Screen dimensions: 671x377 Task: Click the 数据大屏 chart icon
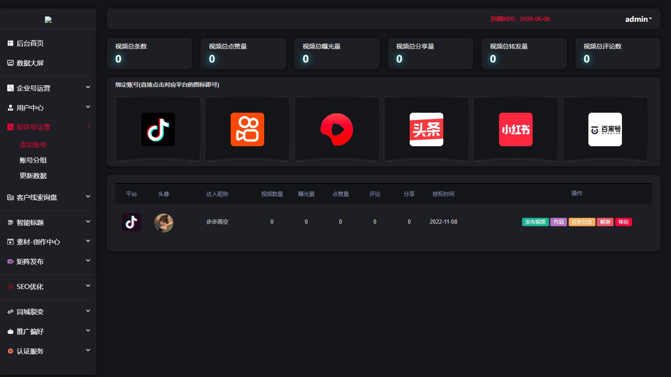click(10, 63)
